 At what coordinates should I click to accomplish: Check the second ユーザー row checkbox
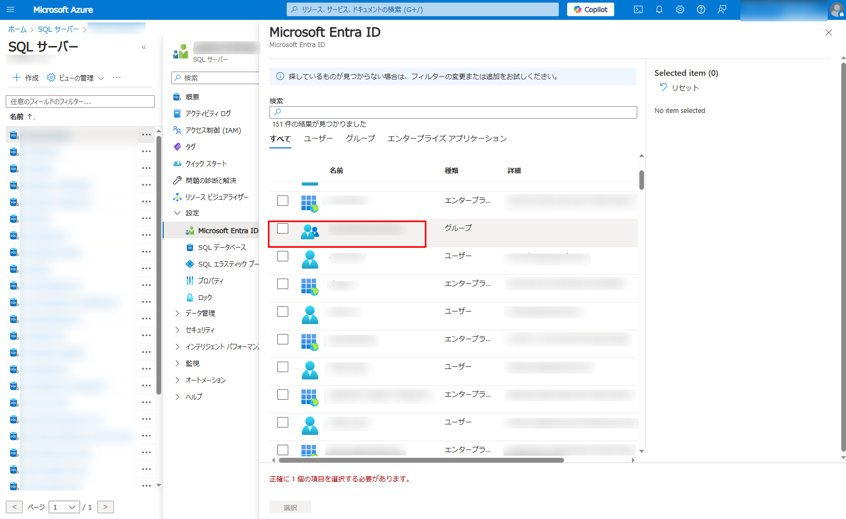283,312
